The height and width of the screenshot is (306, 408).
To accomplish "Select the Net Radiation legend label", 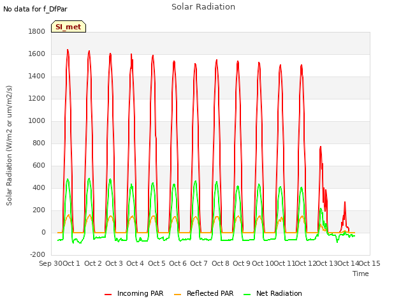I will [x=279, y=293].
